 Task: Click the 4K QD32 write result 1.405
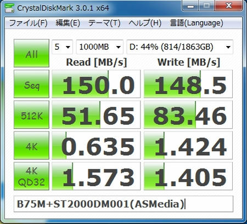(188, 176)
